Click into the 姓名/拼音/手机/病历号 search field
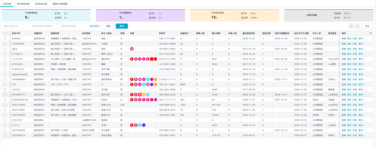 [x=45, y=26]
